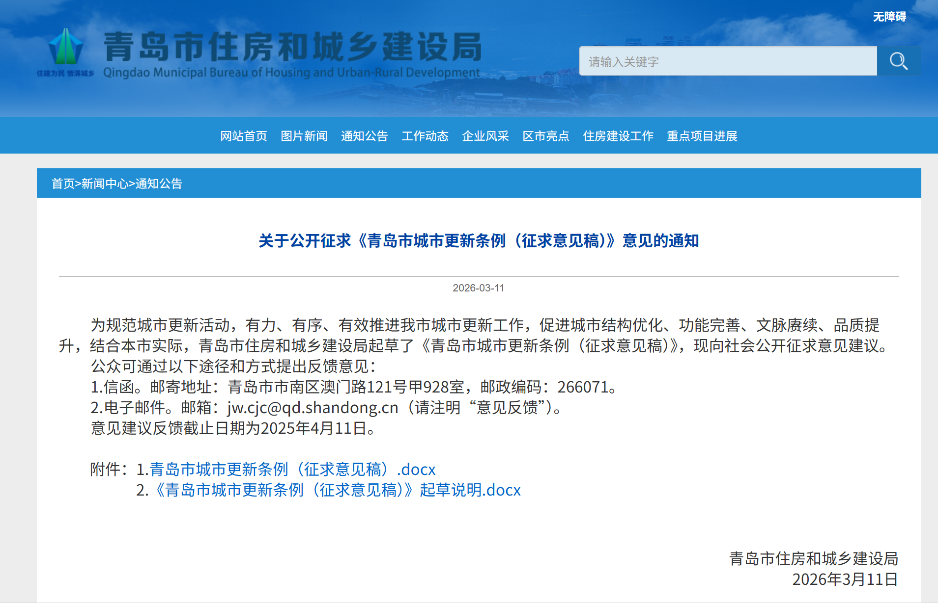
Task: Click 新闻中心 in the breadcrumb
Action: click(105, 184)
